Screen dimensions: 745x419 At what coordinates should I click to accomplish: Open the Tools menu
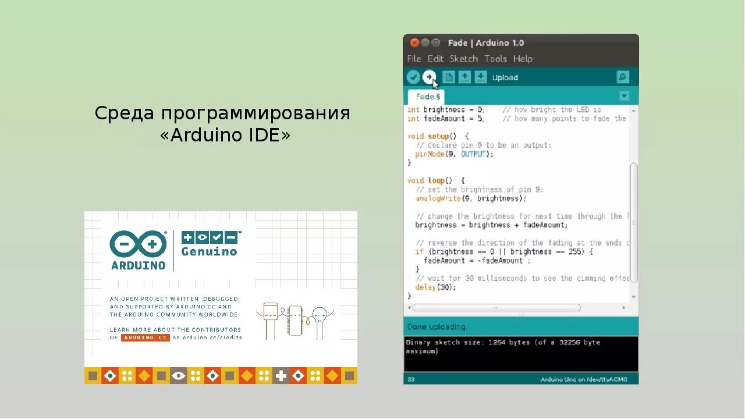[x=495, y=59]
